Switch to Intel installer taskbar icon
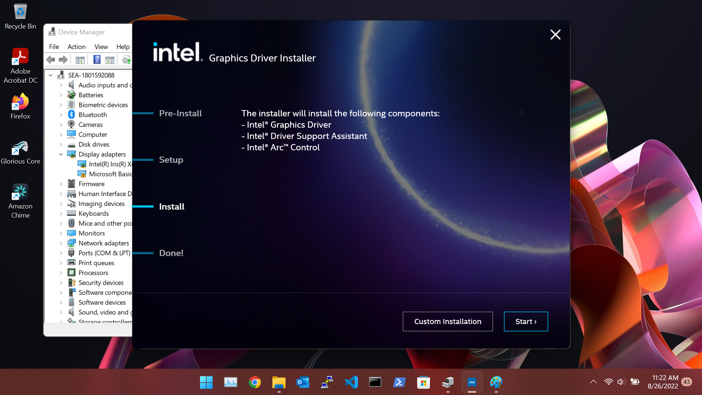702x395 pixels. [x=472, y=382]
